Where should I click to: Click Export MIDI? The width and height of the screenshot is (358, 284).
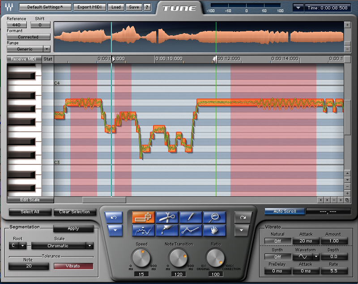(x=90, y=7)
